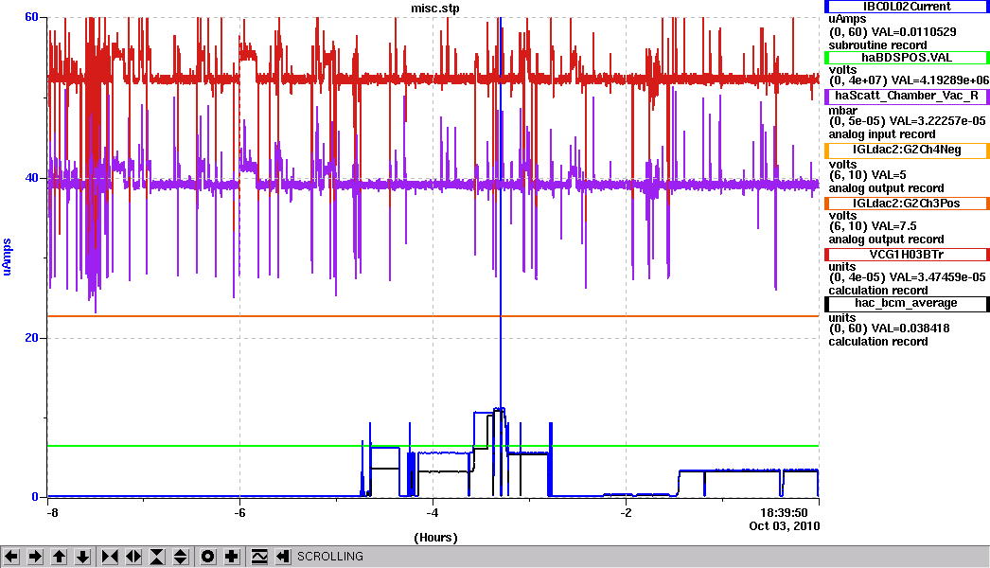Zoom out on the time axis (outward triangles)
990x568 pixels.
[133, 557]
